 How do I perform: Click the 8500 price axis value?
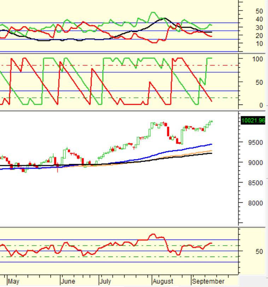(255, 183)
